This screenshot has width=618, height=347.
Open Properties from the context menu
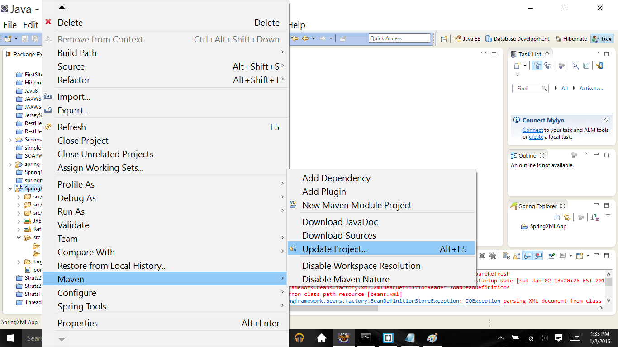click(x=77, y=323)
